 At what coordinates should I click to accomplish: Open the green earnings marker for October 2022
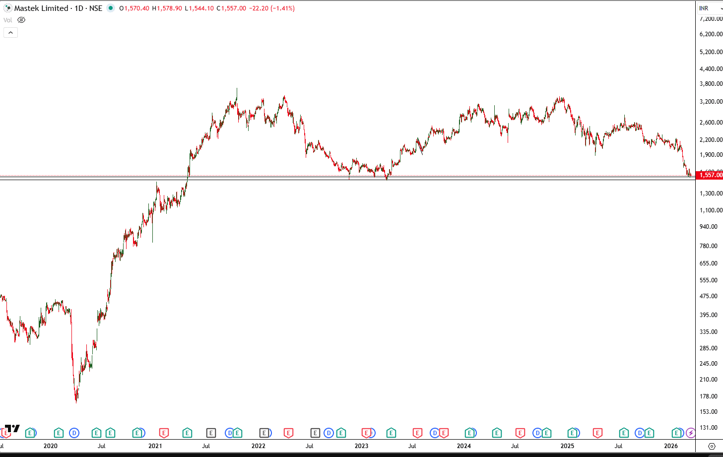[341, 433]
